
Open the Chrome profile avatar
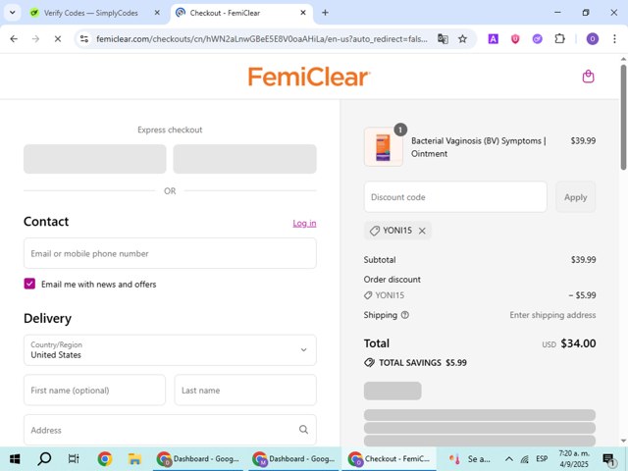[593, 39]
